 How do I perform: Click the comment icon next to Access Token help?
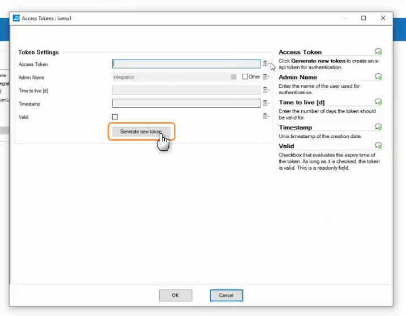pyautogui.click(x=378, y=52)
